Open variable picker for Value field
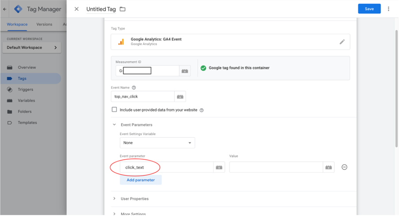 click(329, 167)
